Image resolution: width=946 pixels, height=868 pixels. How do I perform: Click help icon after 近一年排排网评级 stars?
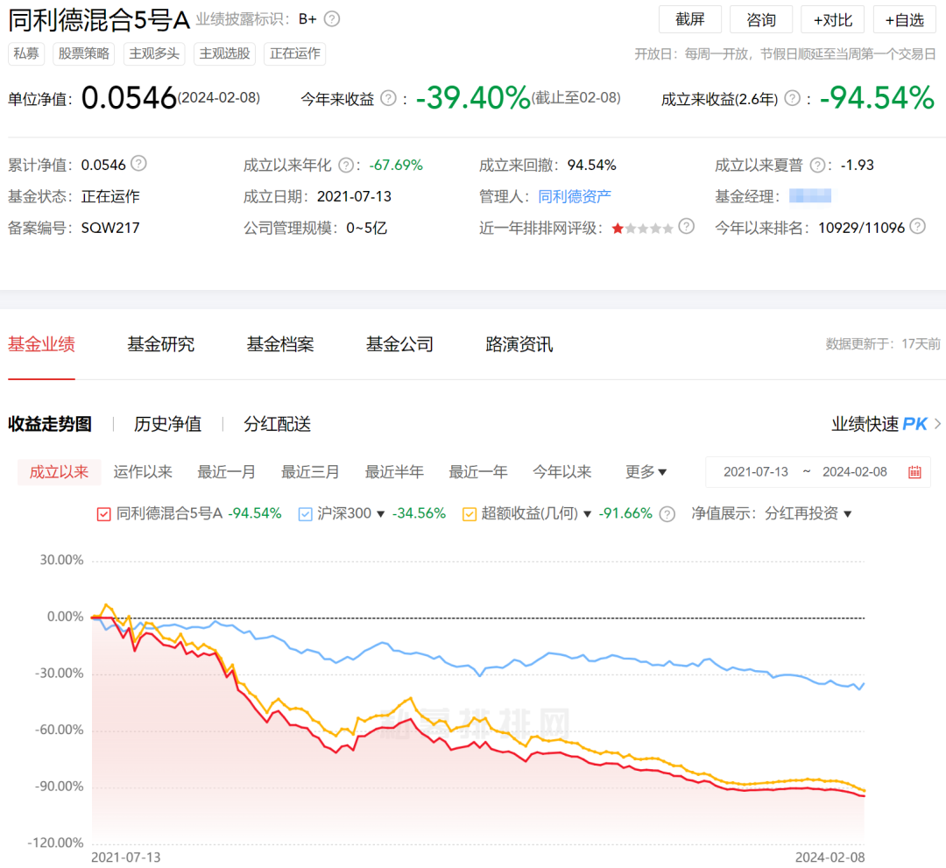click(x=686, y=226)
